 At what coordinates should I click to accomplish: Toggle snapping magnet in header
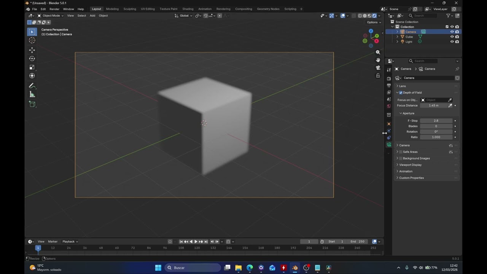pos(205,16)
